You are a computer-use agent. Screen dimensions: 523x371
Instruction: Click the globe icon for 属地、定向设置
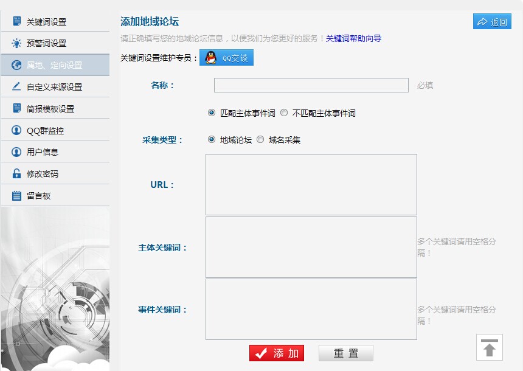tap(16, 65)
